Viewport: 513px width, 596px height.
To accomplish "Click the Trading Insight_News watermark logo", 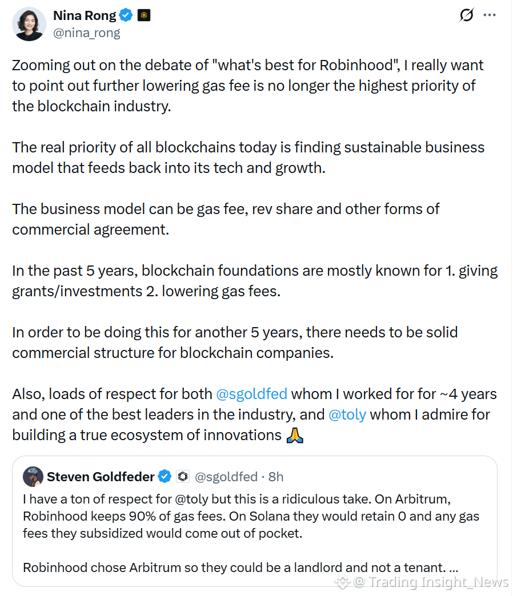I will [x=343, y=582].
